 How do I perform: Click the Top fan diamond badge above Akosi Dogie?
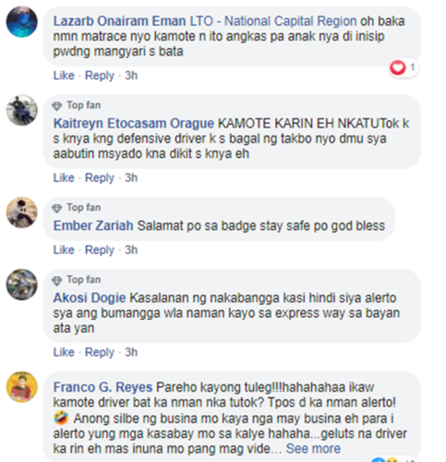pos(57,280)
